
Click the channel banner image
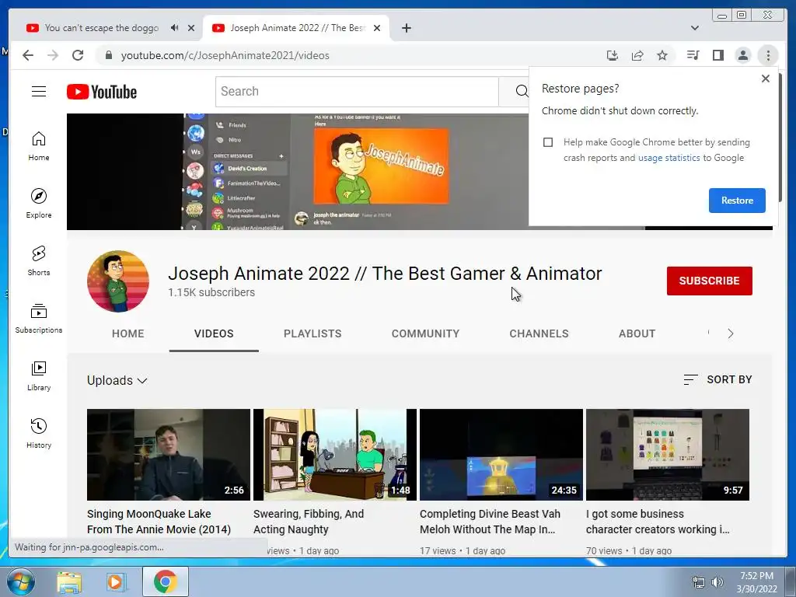pos(298,172)
